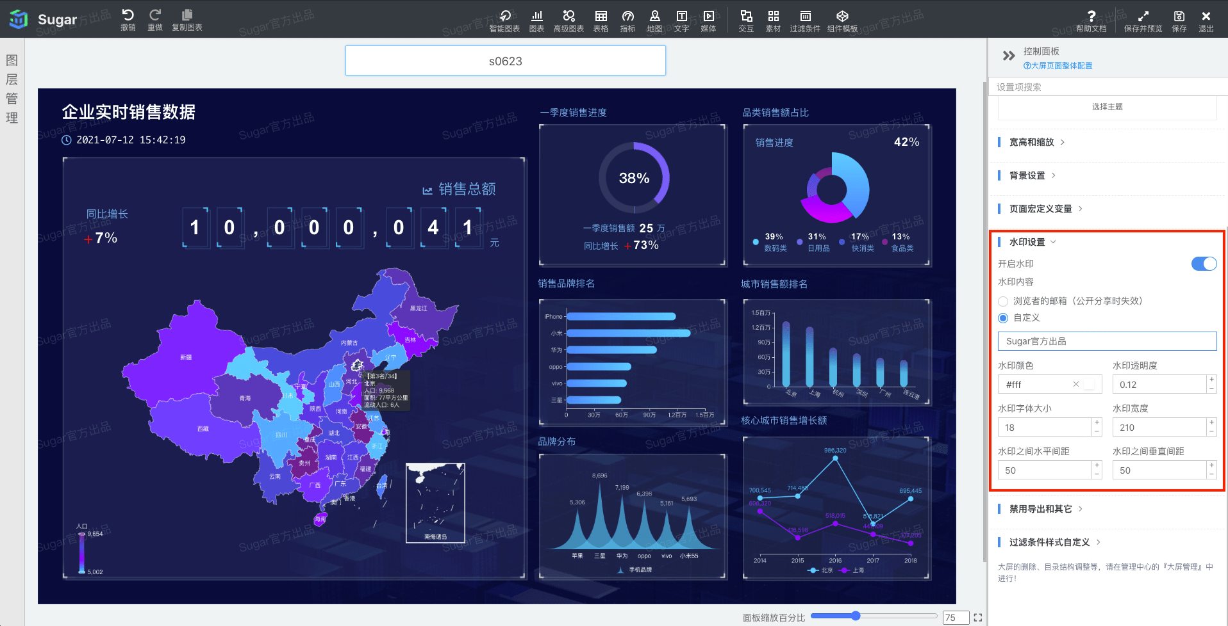This screenshot has height=626, width=1228.
Task: Click the 面板缩放百分比 slider handle
Action: [x=856, y=616]
